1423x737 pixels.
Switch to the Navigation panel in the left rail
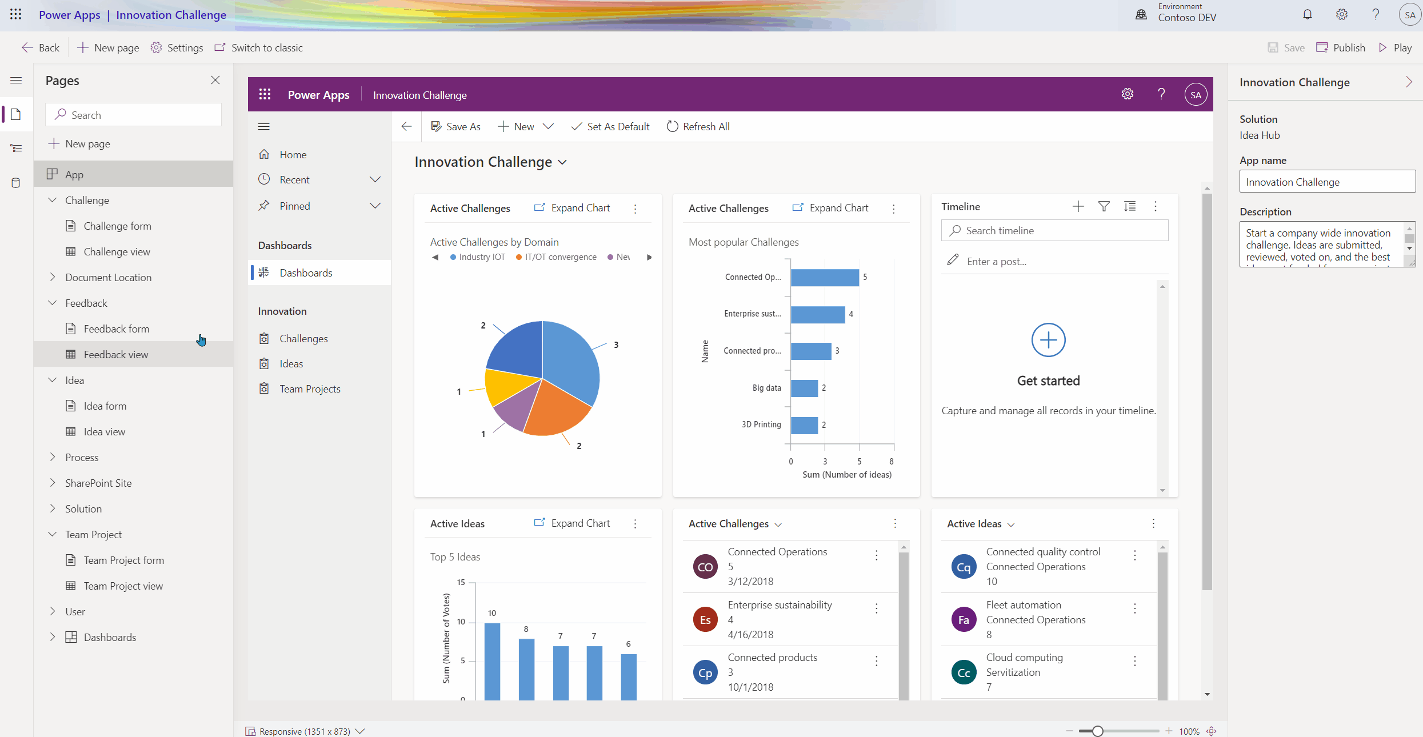(x=17, y=148)
